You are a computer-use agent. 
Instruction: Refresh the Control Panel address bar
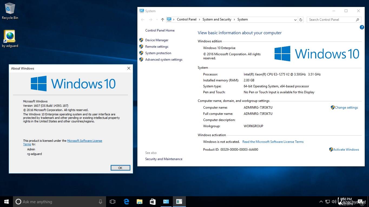301,20
